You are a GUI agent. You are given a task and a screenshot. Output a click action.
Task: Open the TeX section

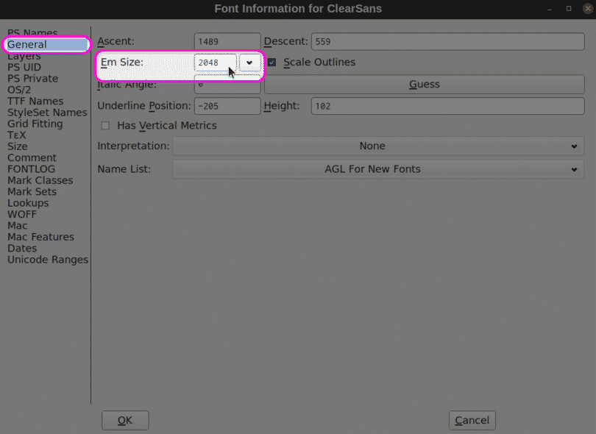tap(17, 135)
